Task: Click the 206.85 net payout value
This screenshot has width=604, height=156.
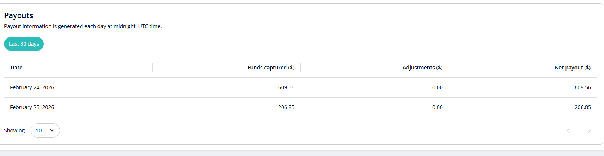Action: pos(582,107)
